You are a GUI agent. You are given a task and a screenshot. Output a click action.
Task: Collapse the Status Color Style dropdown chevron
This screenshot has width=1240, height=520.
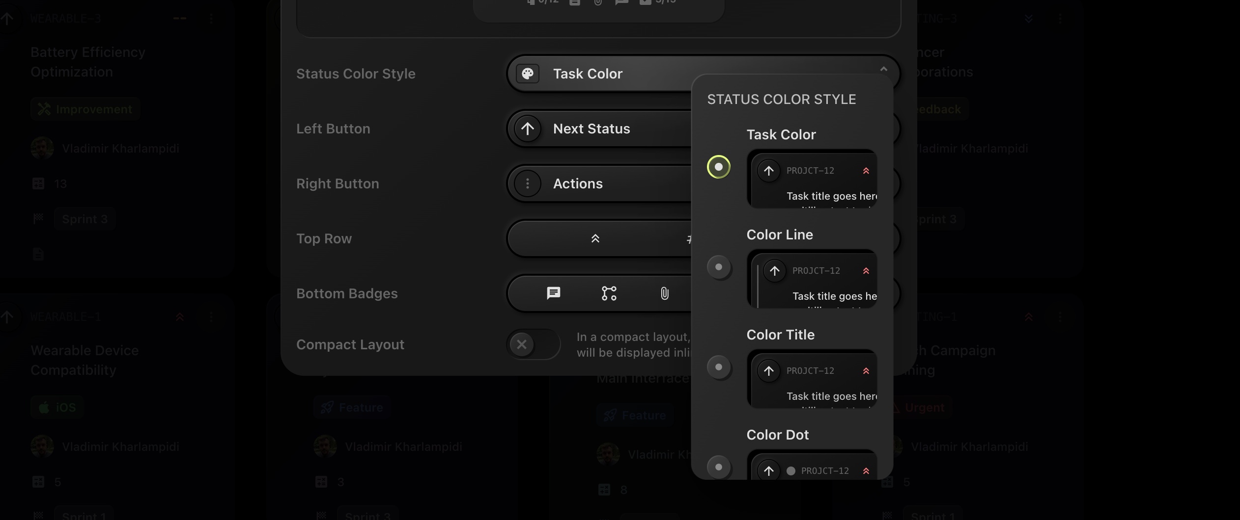[883, 69]
